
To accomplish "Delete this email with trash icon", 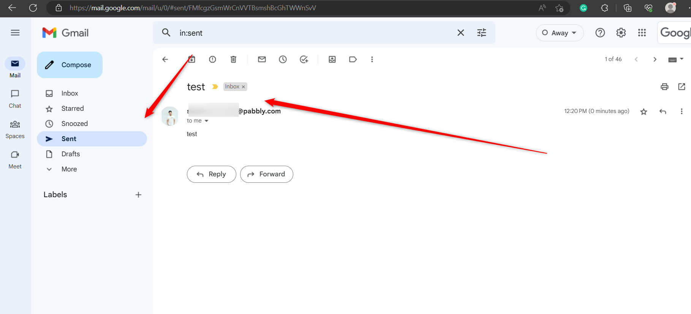I will click(233, 59).
